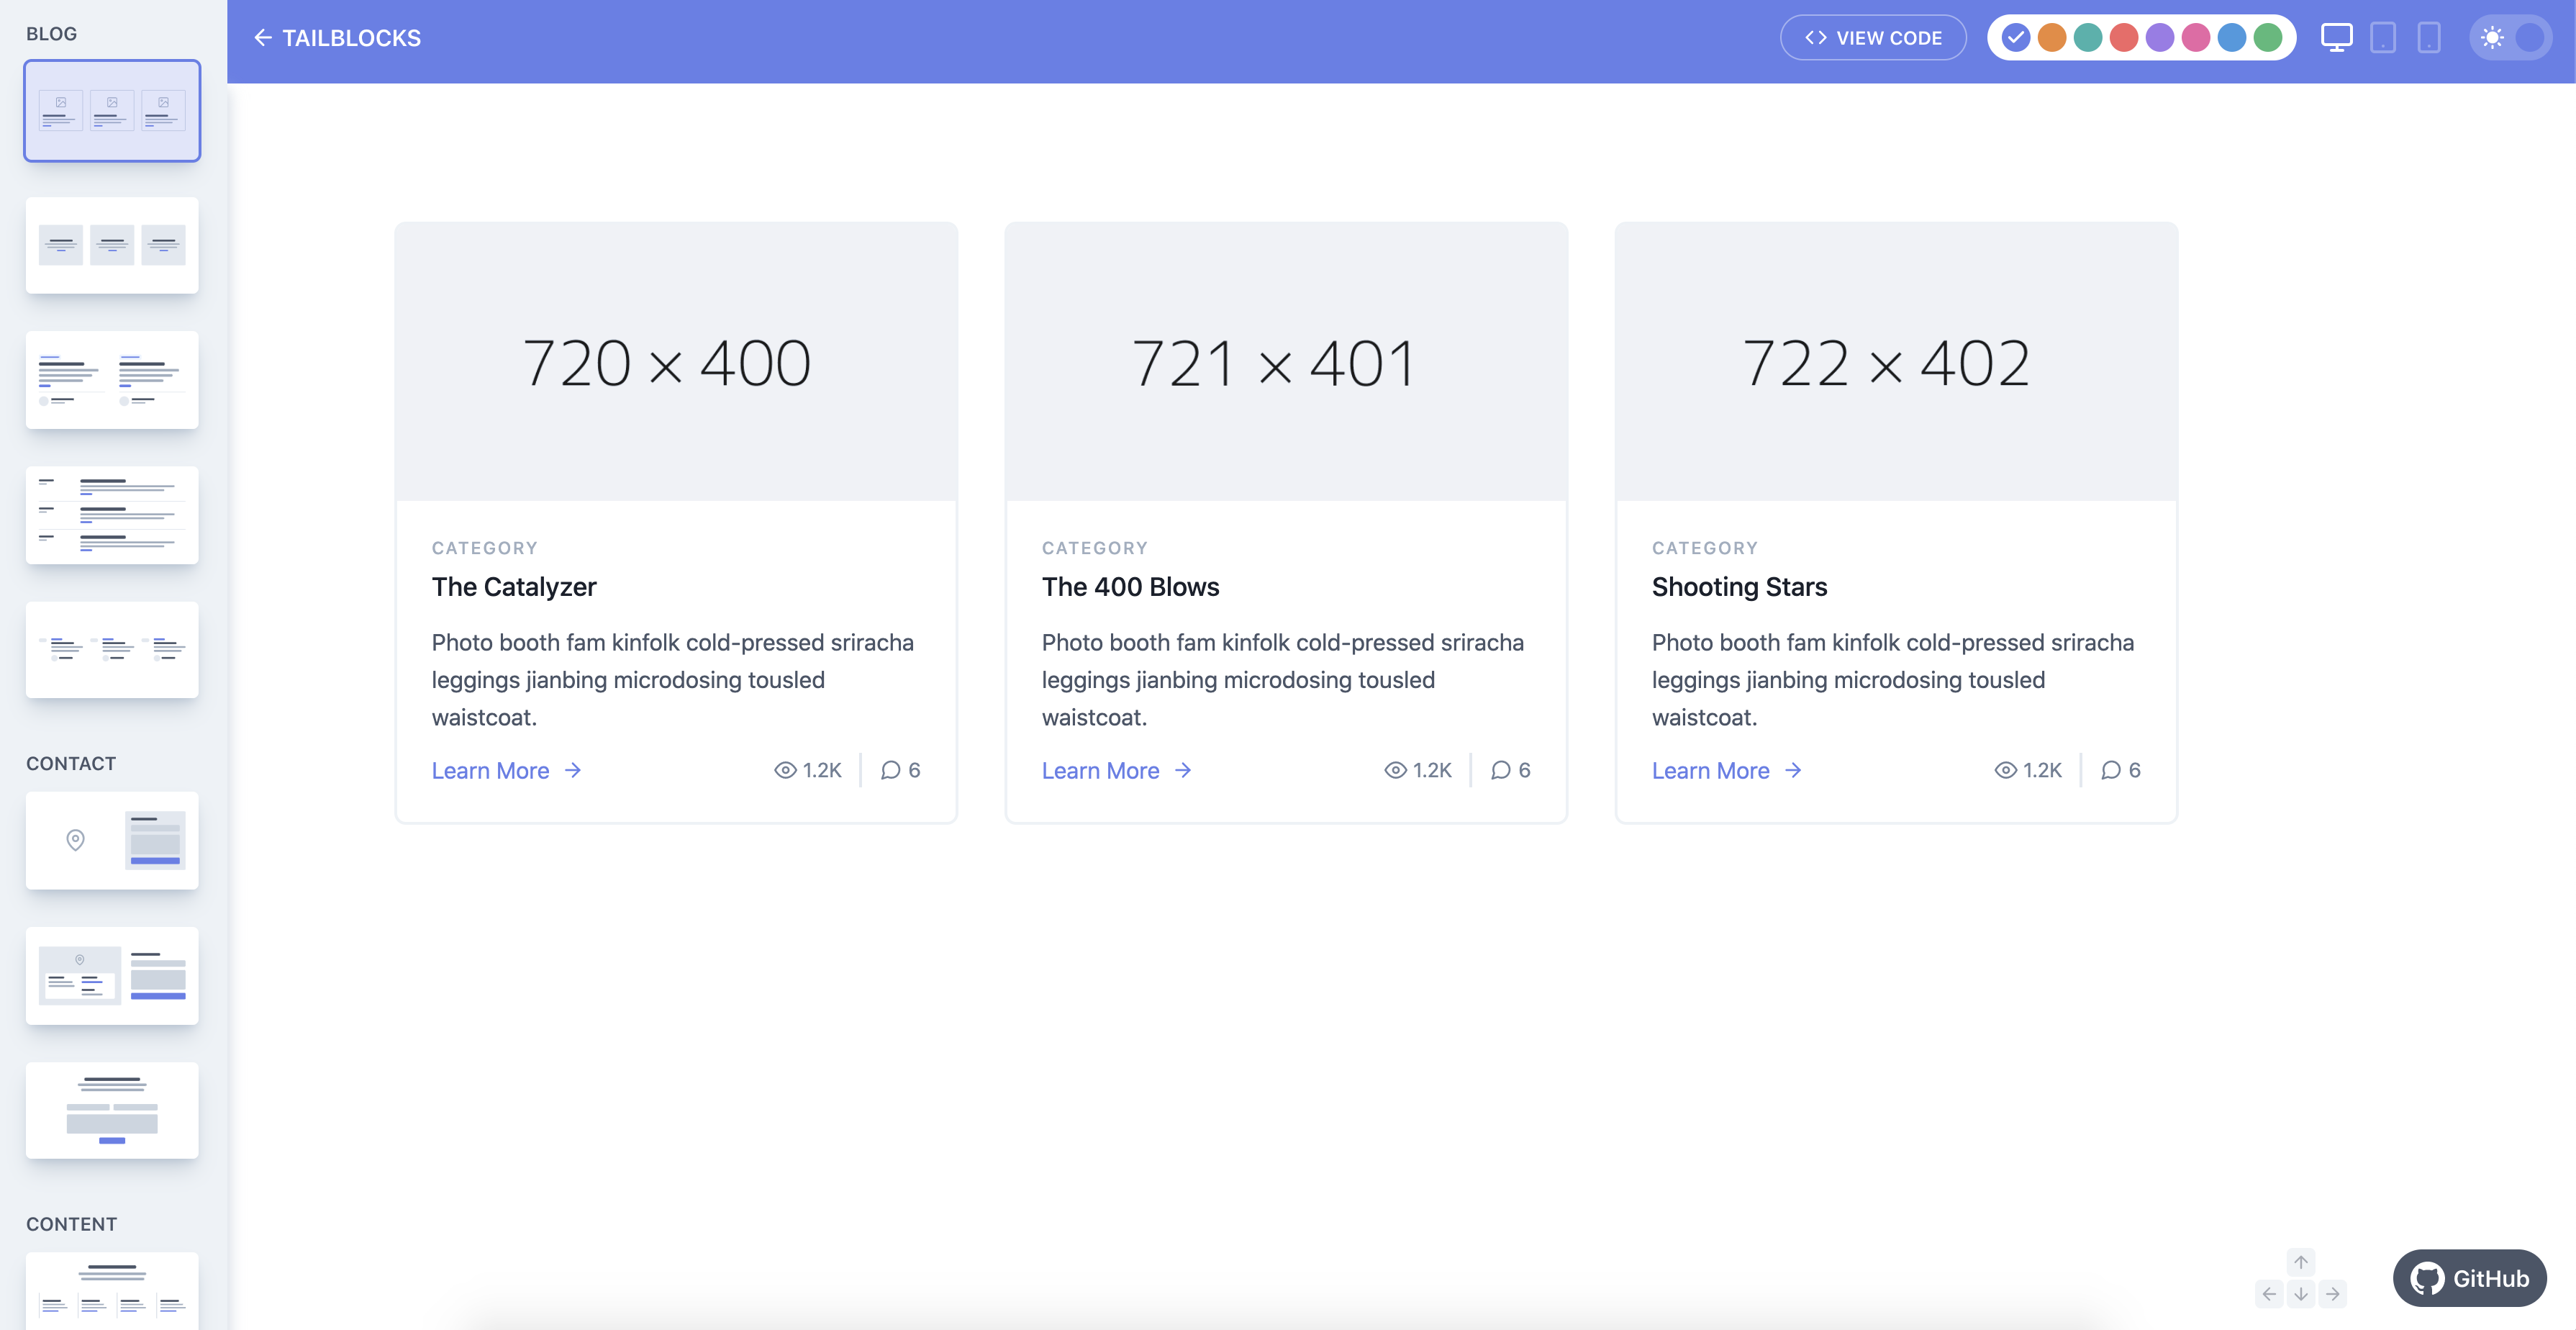Click the up arrow navigation key

tap(2300, 1262)
